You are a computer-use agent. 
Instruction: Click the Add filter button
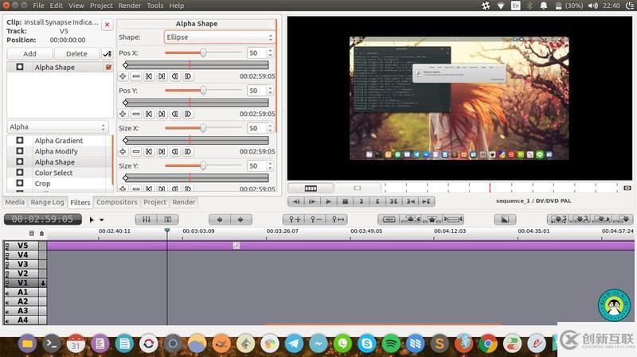coord(29,54)
